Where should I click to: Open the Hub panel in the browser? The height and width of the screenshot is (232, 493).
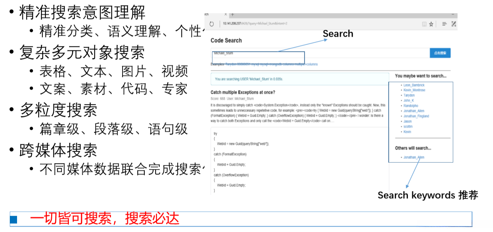tap(444, 23)
